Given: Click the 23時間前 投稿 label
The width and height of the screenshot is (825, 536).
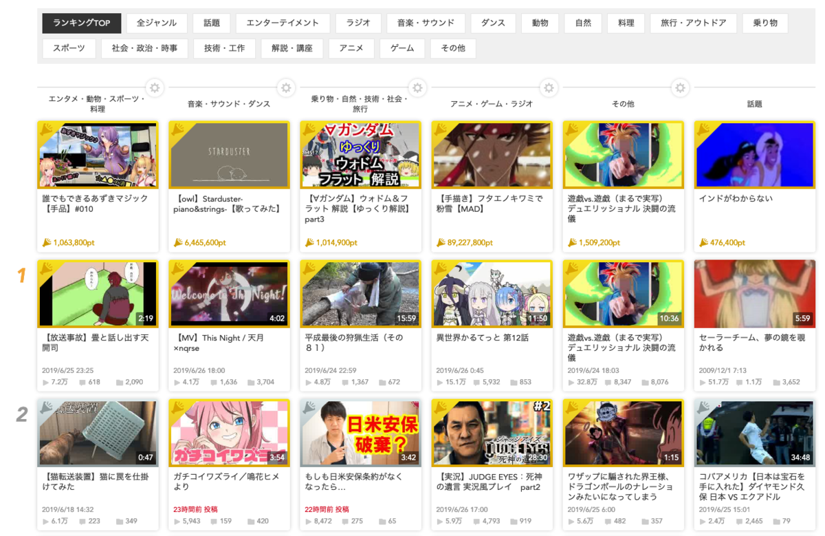Looking at the screenshot, I should 195,509.
